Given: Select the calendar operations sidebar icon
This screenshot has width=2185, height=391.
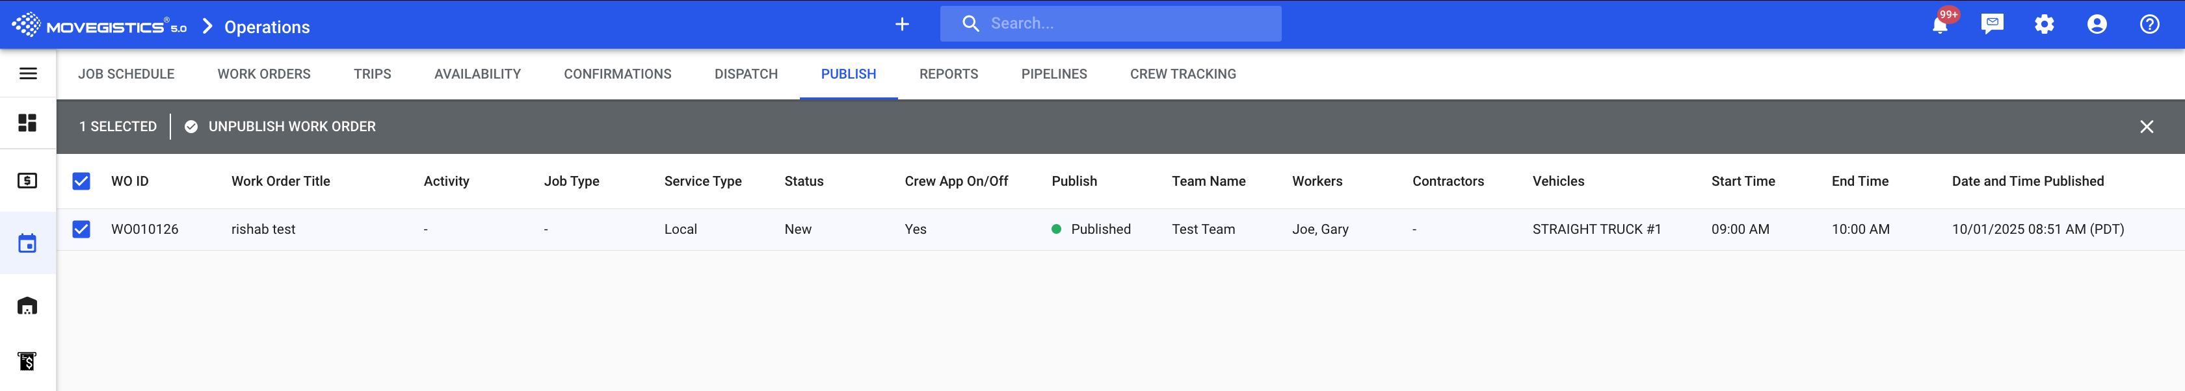Looking at the screenshot, I should pyautogui.click(x=28, y=244).
